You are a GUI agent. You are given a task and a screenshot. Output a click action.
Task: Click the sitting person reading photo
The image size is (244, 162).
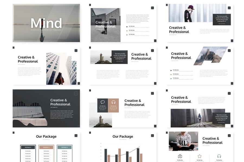tap(183, 141)
